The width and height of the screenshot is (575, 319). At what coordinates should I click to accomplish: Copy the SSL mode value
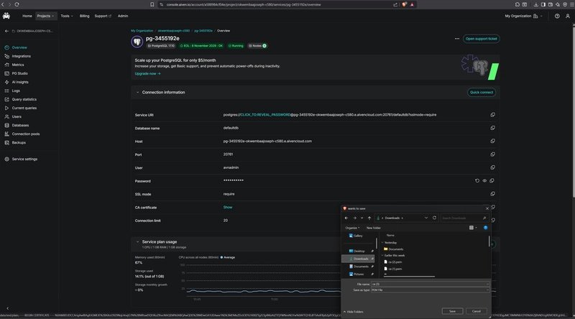[492, 194]
